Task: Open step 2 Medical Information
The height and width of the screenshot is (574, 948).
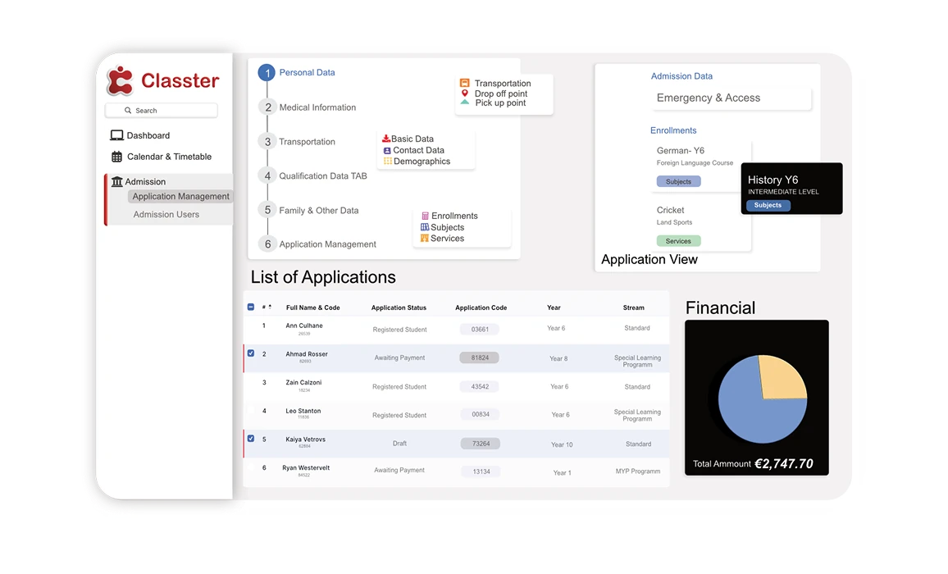Action: [x=317, y=107]
